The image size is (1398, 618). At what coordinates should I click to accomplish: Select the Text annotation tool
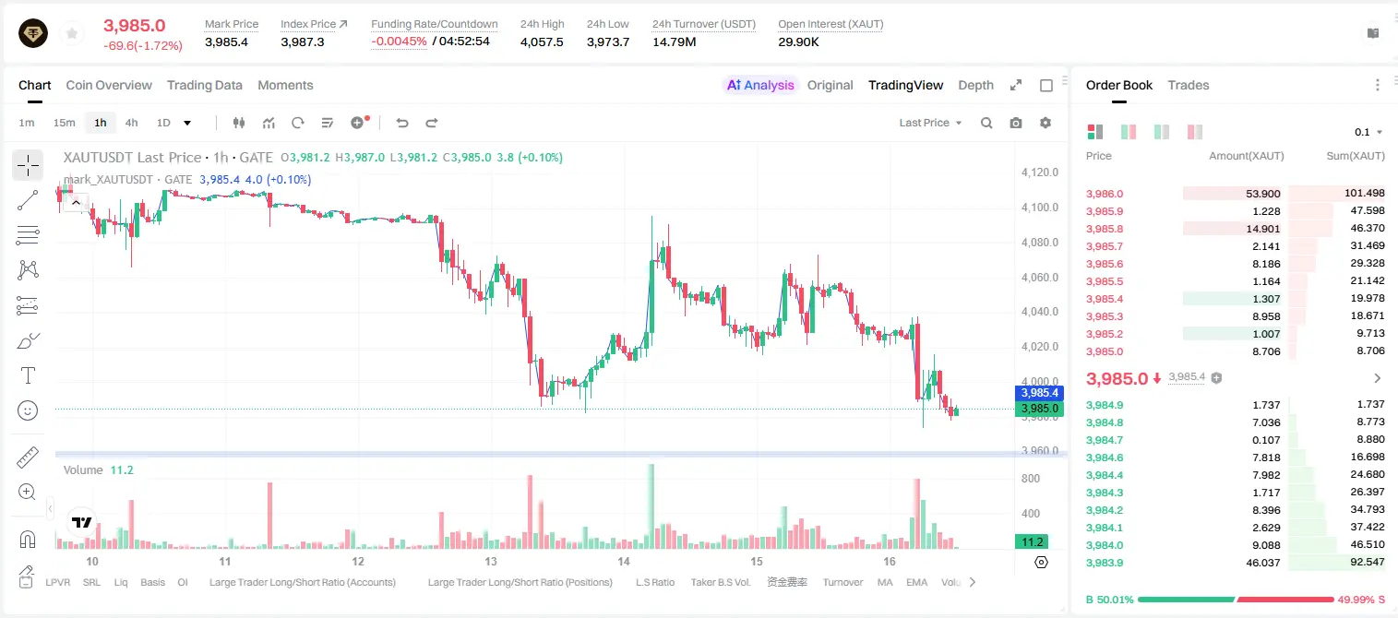click(28, 375)
